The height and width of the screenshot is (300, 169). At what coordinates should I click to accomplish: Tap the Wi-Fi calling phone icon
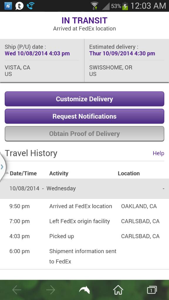pos(31,6)
